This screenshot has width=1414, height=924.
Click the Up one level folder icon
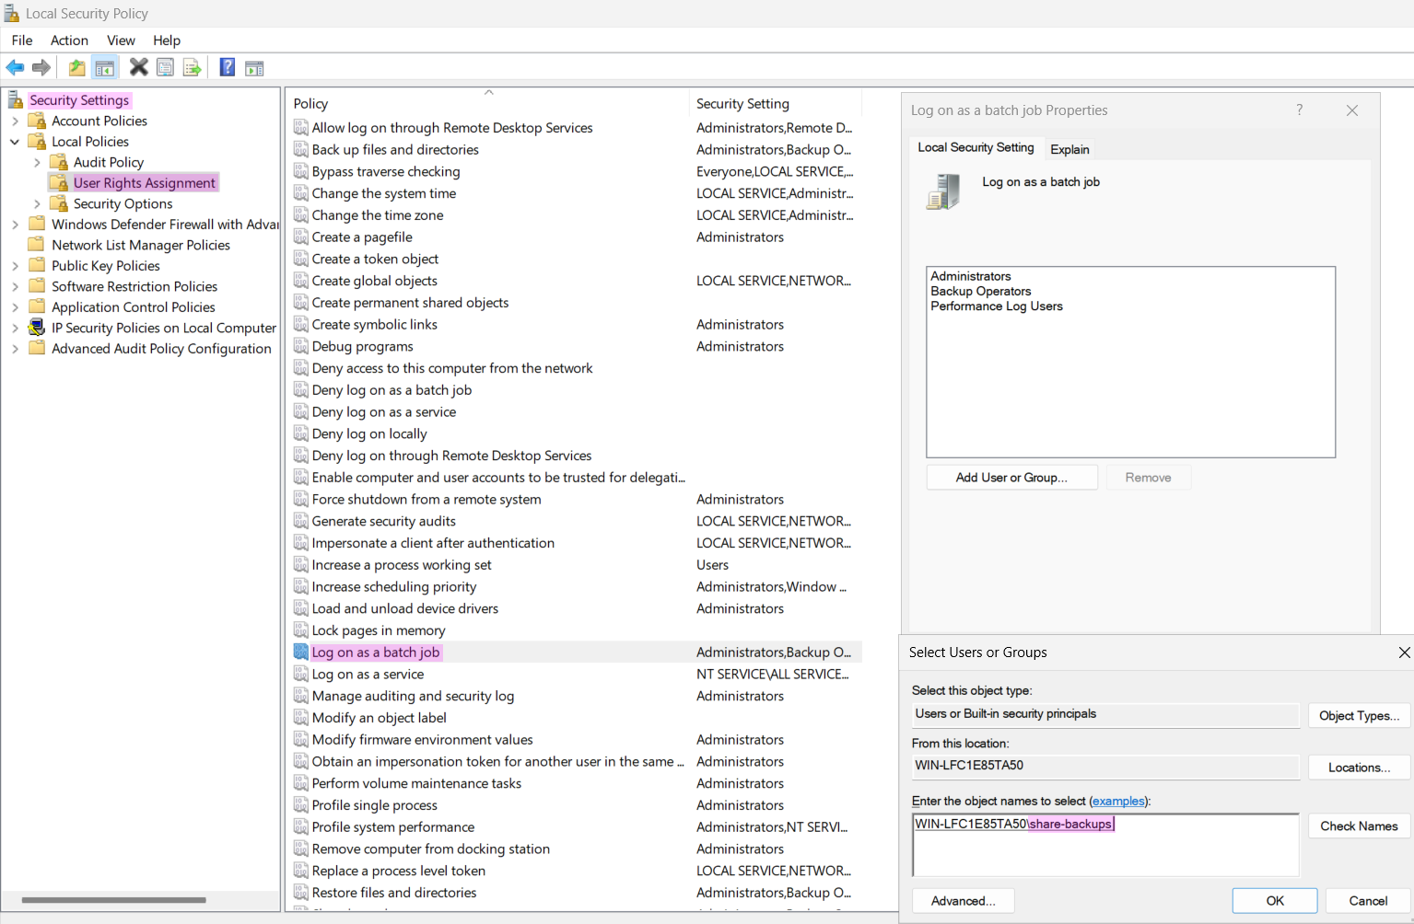tap(77, 67)
